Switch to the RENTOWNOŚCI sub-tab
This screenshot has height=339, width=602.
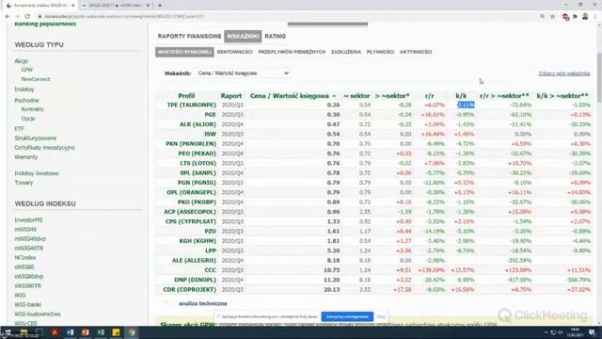tap(234, 52)
